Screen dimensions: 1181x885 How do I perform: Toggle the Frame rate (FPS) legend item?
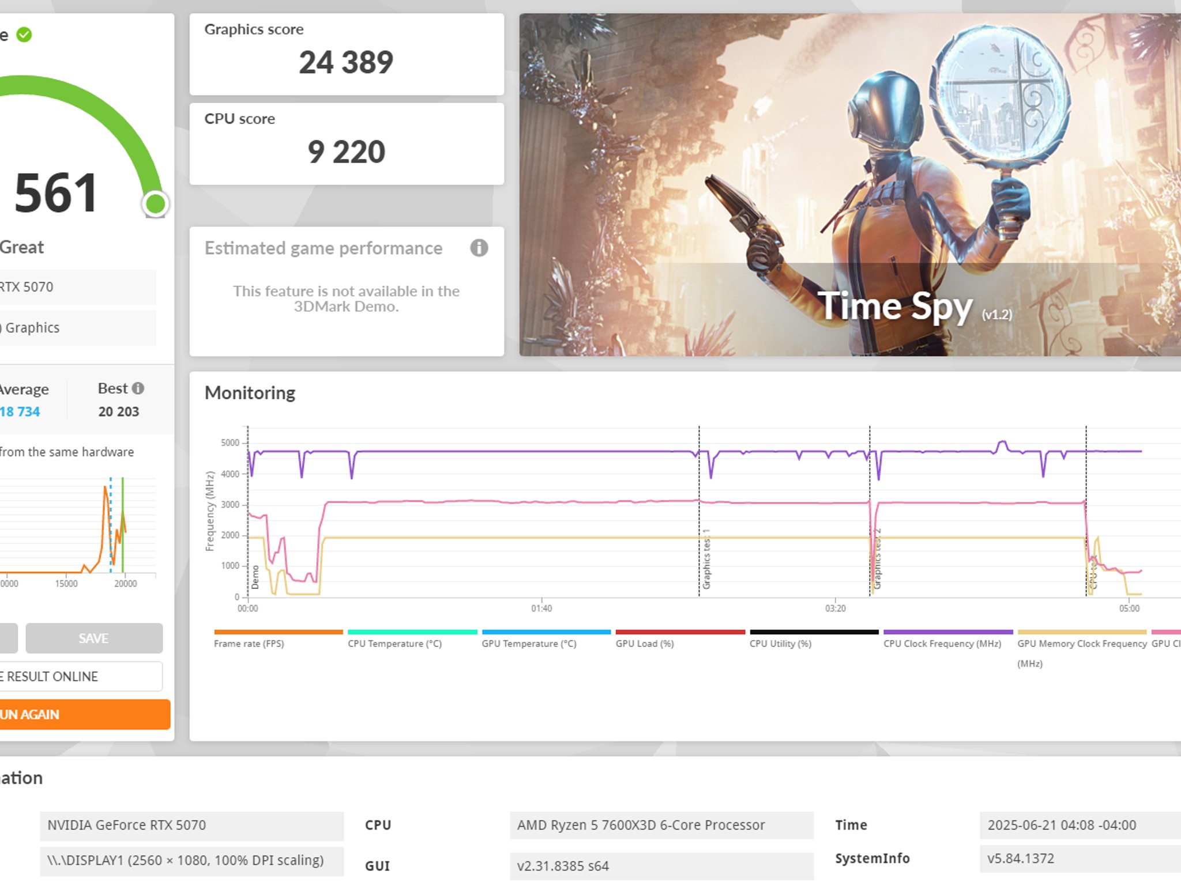pos(249,644)
